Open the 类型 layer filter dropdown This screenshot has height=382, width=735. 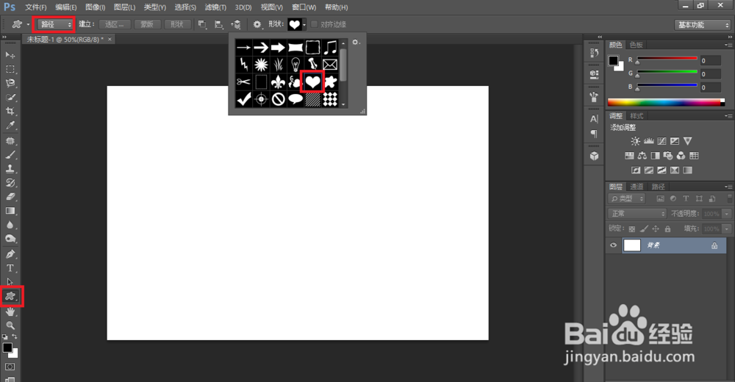tap(627, 199)
